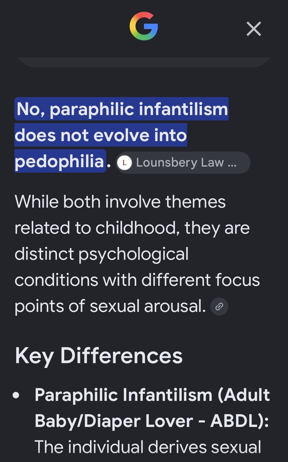Click highlighted text 'No, paraphilic infantilism'
288x462 pixels.
point(122,109)
